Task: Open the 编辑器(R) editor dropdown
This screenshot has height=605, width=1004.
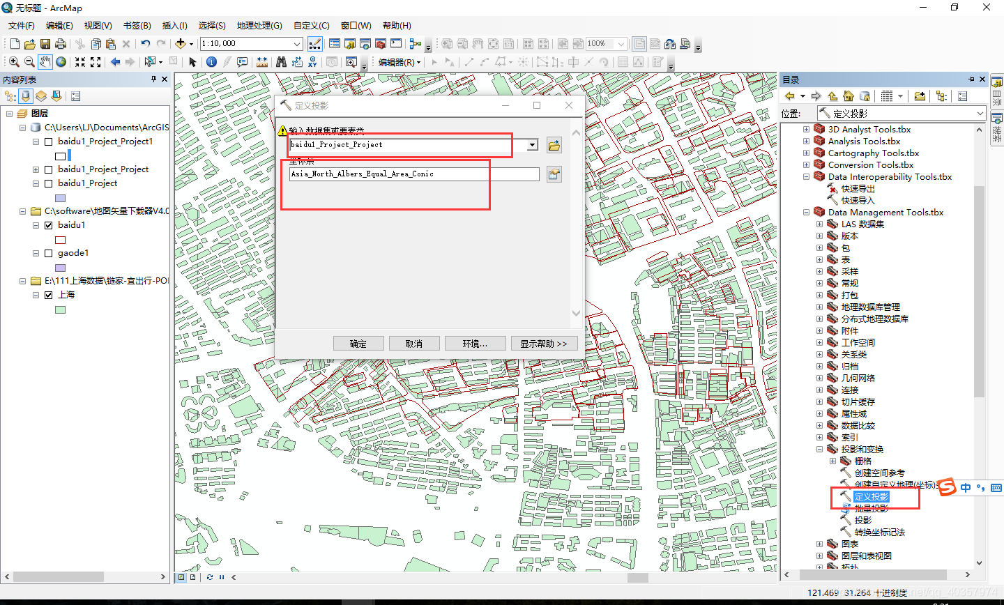Action: [400, 62]
